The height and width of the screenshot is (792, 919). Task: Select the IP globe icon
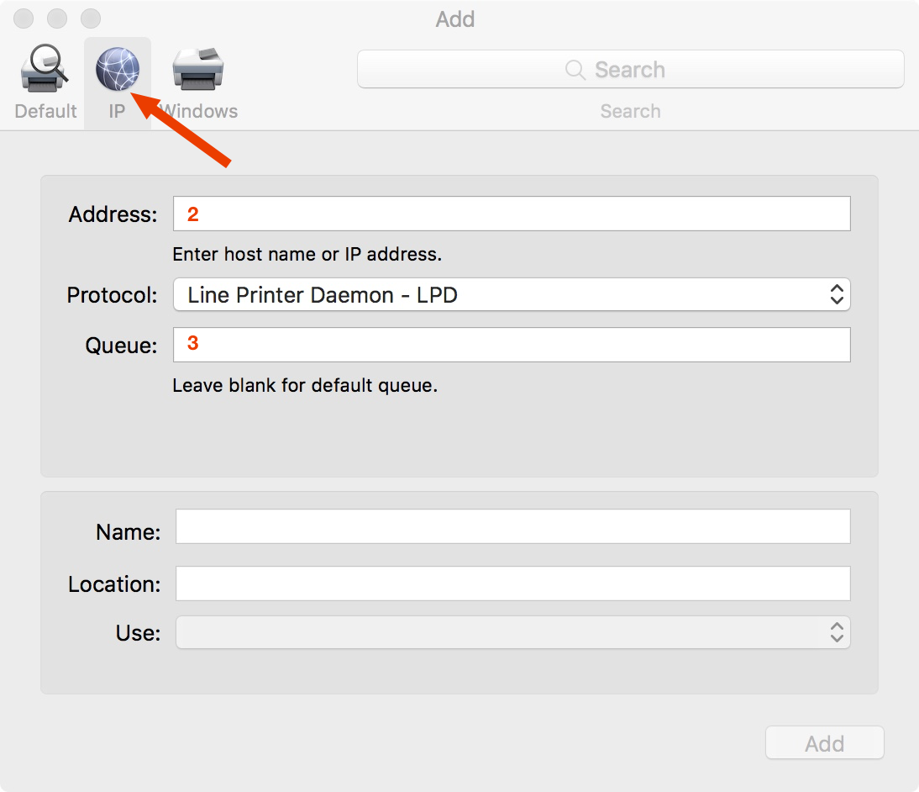point(118,69)
